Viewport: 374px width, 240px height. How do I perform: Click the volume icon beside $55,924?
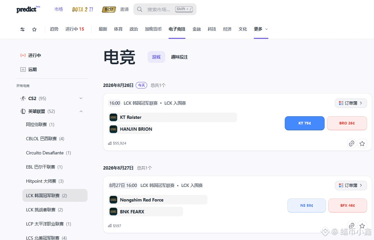[110, 143]
